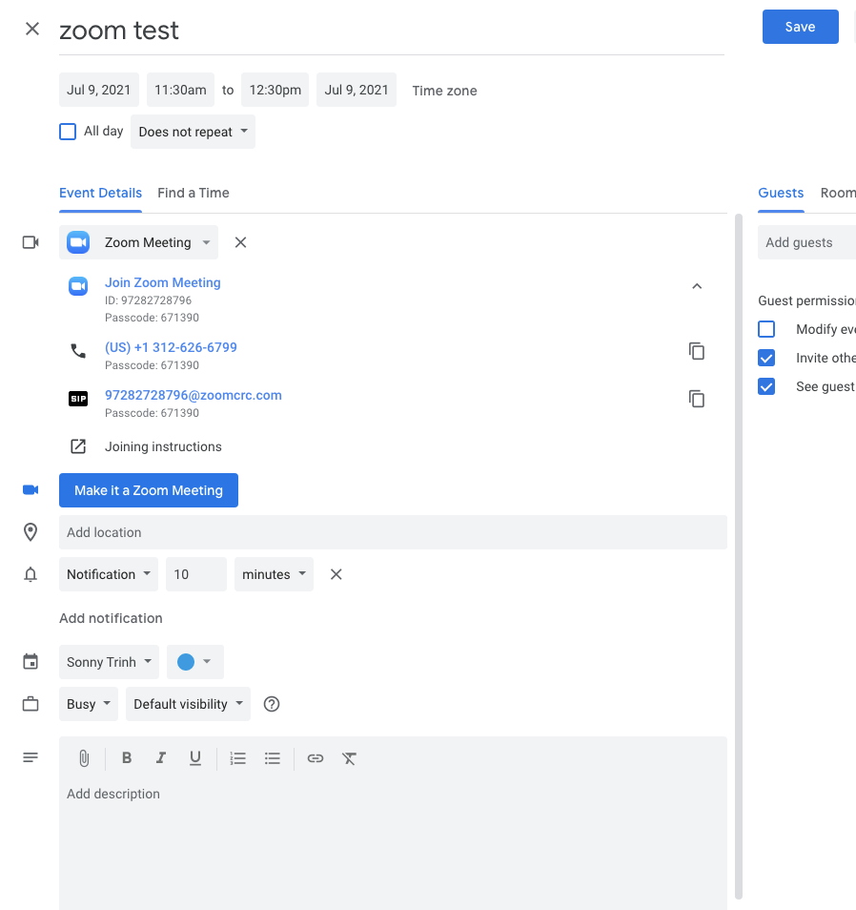Click the location pin icon
The image size is (856, 910).
31,532
